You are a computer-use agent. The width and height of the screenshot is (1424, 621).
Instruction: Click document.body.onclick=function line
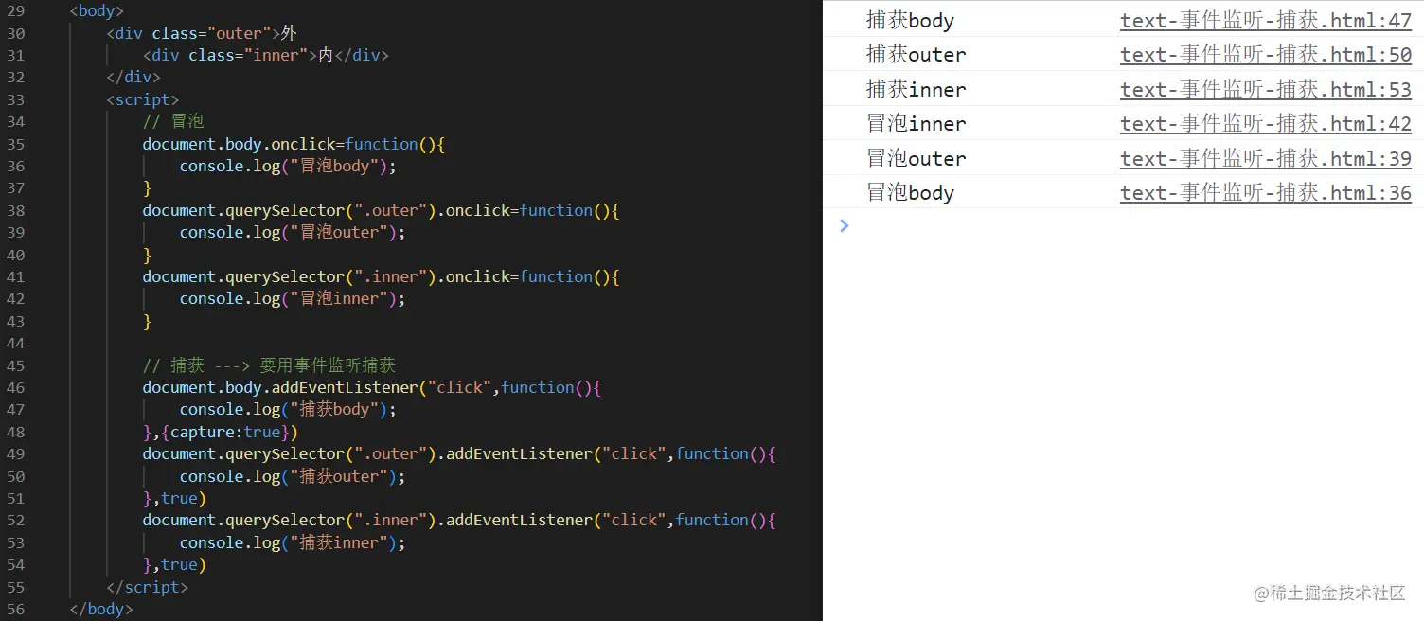tap(294, 144)
